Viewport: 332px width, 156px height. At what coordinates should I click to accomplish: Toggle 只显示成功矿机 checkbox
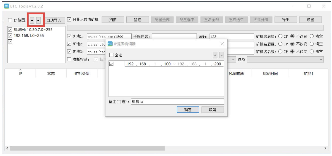69,20
